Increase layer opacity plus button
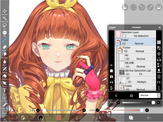This screenshot has width=163, height=122. point(159,103)
